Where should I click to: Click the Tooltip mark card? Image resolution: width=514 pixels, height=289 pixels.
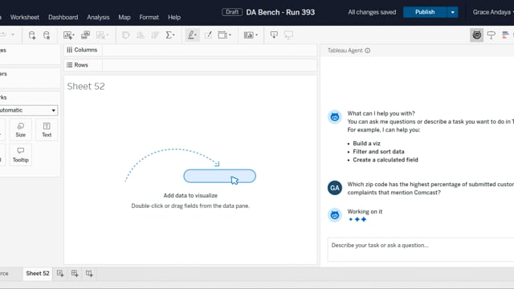pyautogui.click(x=20, y=155)
